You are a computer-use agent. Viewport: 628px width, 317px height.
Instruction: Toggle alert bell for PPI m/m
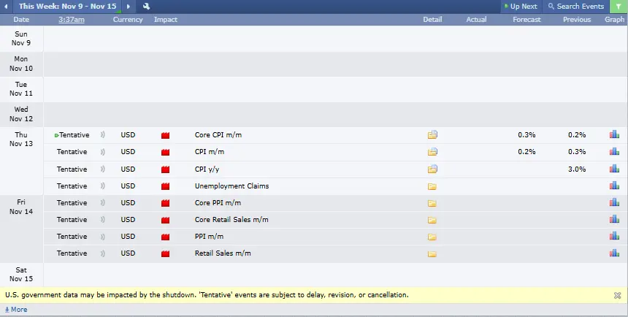coord(103,237)
